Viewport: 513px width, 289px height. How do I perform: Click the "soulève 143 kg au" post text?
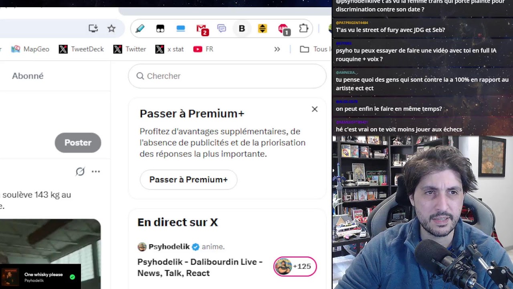click(36, 195)
